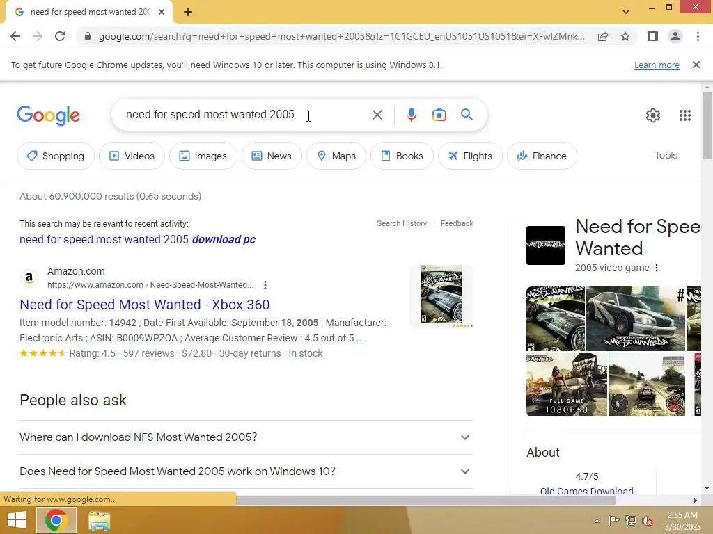
Task: Dismiss the Windows update notice bar
Action: [696, 65]
